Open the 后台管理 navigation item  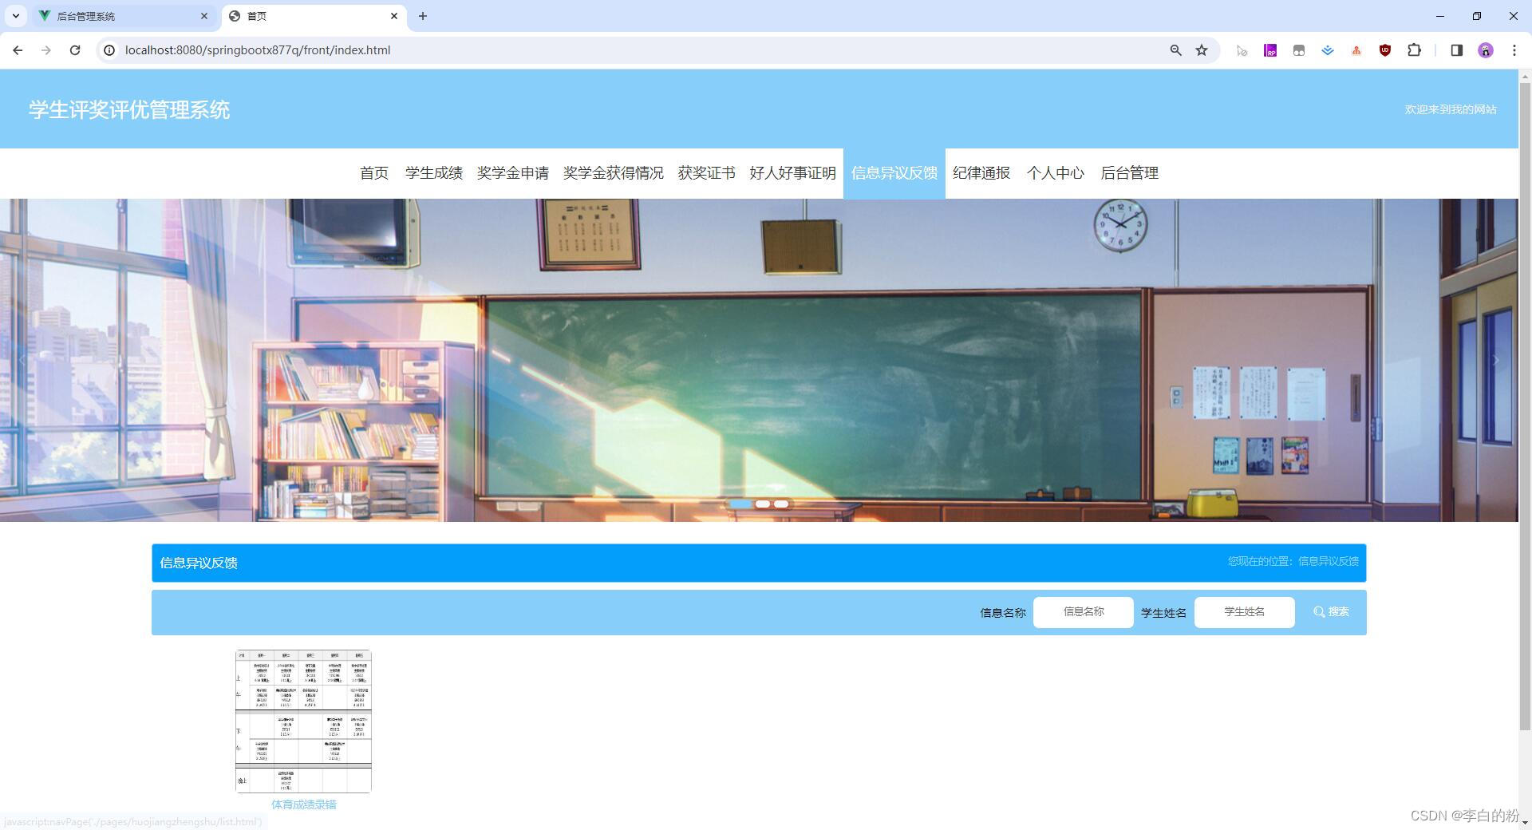(1129, 173)
